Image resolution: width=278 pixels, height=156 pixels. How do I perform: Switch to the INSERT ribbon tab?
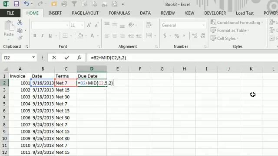(x=55, y=13)
